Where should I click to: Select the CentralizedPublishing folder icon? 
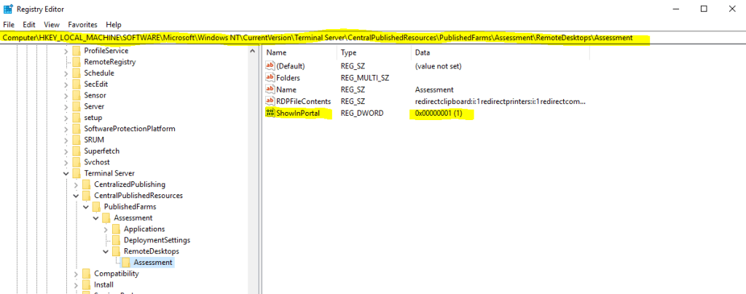pos(86,184)
